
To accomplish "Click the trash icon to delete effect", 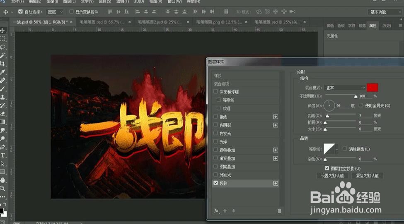I will pyautogui.click(x=279, y=211).
